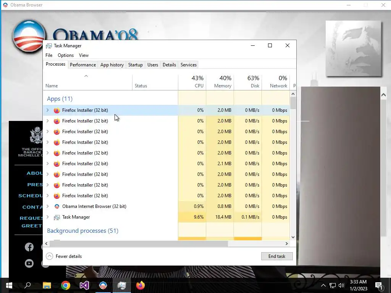The width and height of the screenshot is (391, 293).
Task: Click the horizontal scrollbar thumb
Action: click(138, 244)
